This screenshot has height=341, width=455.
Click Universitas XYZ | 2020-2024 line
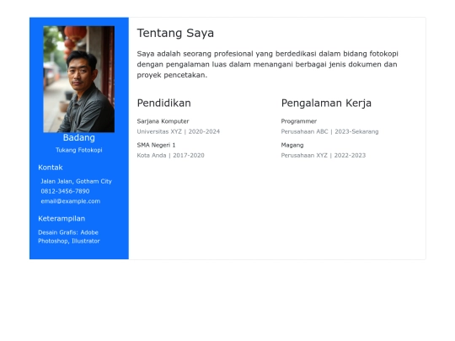(x=179, y=131)
